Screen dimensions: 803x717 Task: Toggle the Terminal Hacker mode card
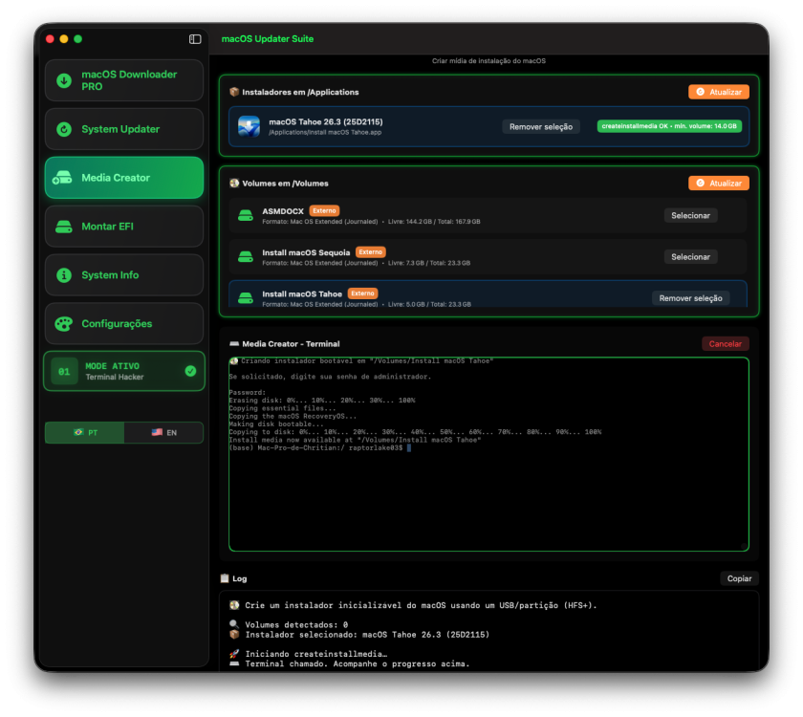coord(124,371)
